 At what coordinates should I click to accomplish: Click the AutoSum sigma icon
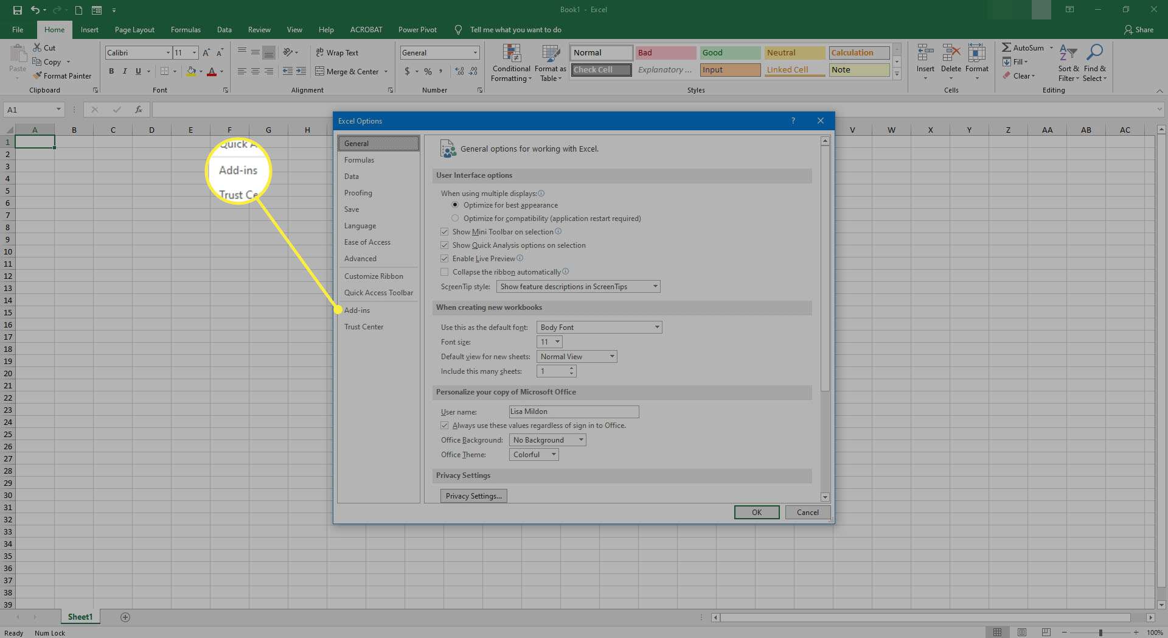pos(1006,47)
